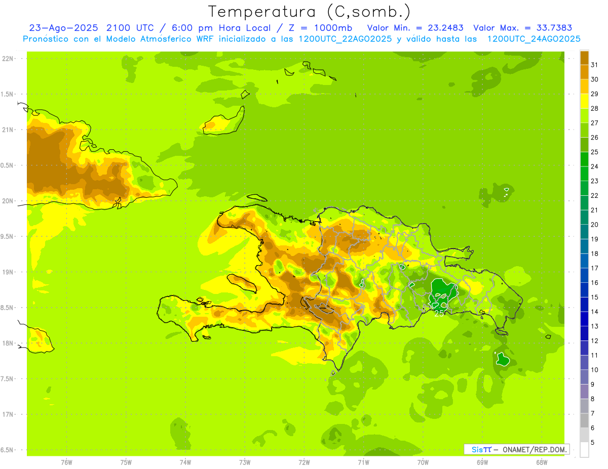Click the '19N' latitude label
Screen dimensions: 608x469
click(8, 272)
